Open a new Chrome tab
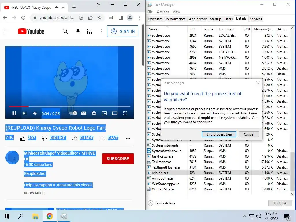The width and height of the screenshot is (296, 222). click(74, 8)
